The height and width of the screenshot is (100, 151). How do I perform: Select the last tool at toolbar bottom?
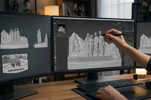click(55, 69)
